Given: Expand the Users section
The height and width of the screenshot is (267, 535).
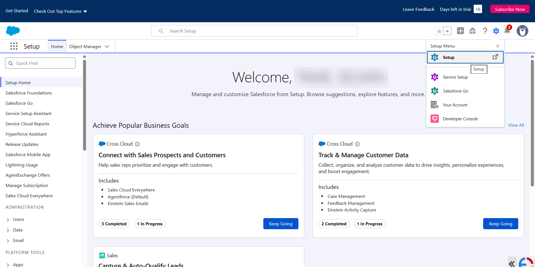Looking at the screenshot, I should 8,219.
